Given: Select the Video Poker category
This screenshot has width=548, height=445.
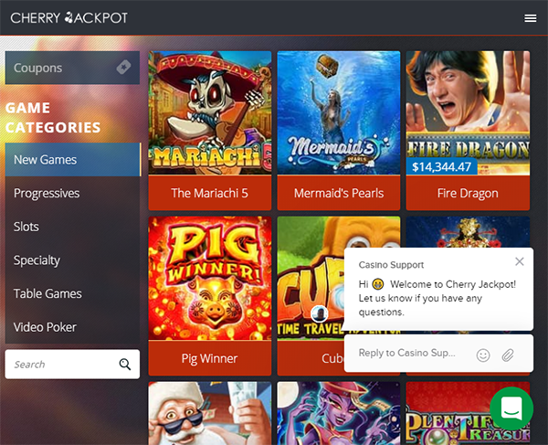Looking at the screenshot, I should coord(73,327).
